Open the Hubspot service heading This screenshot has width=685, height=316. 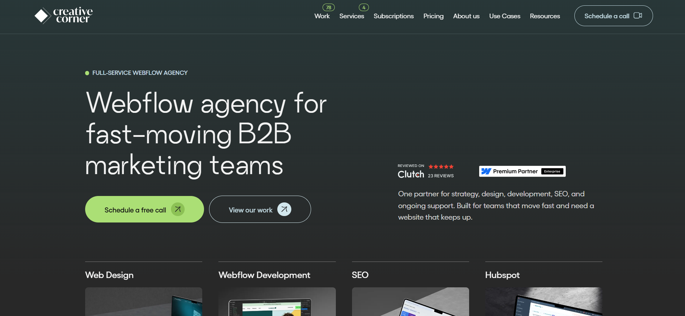click(x=502, y=275)
